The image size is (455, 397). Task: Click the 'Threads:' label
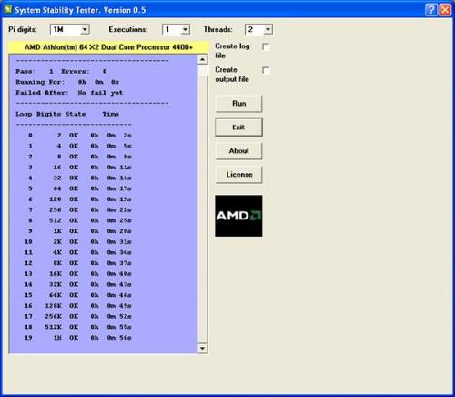pos(217,29)
